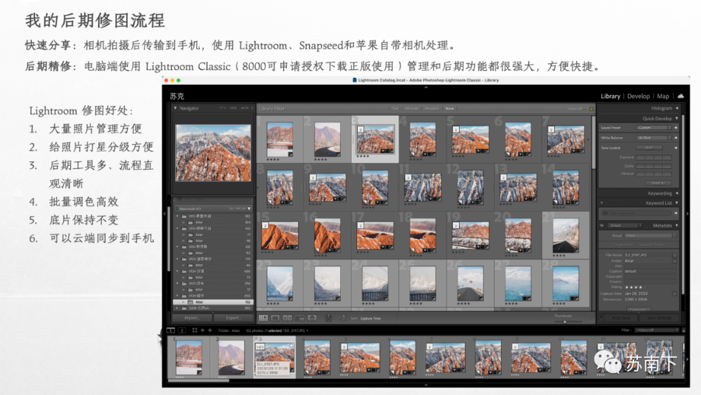This screenshot has height=395, width=701.
Task: Click the develop adjustments badge on photo 1
Action: click(x=290, y=154)
